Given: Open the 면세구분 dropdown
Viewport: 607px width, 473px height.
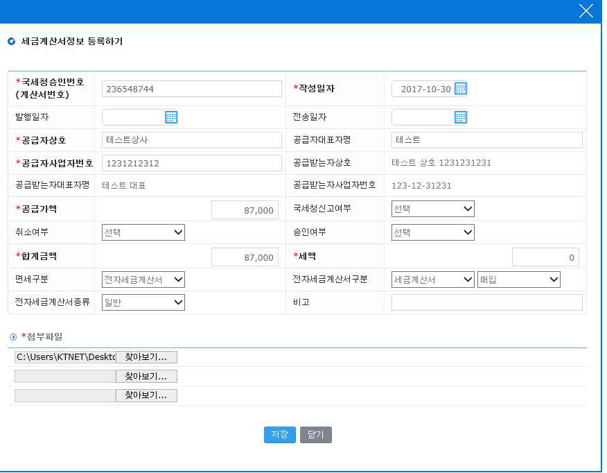Looking at the screenshot, I should (x=143, y=279).
